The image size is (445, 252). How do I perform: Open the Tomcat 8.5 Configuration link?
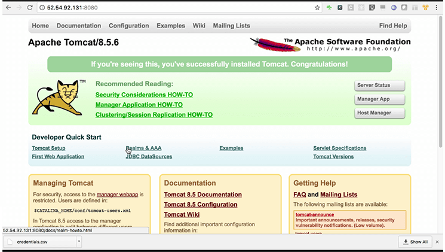click(x=201, y=205)
